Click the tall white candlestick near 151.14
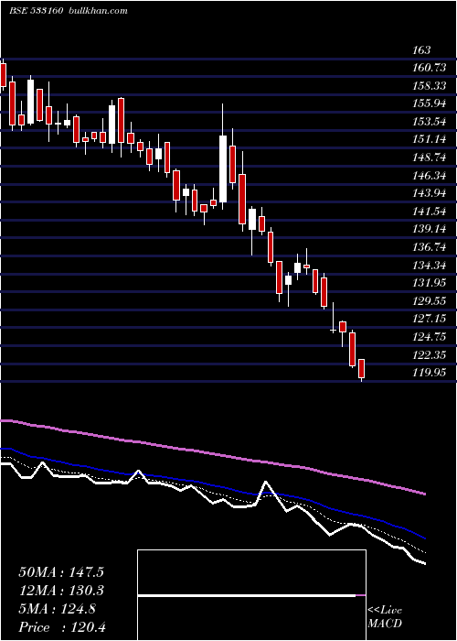 (x=223, y=168)
